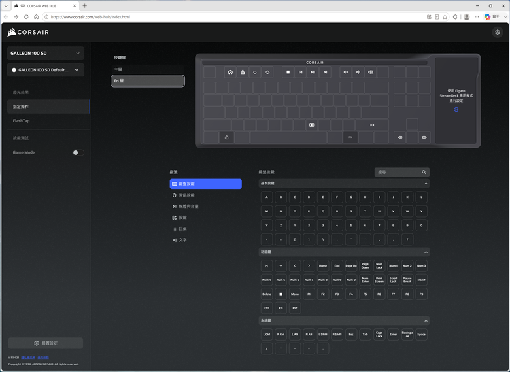This screenshot has width=510, height=372.
Task: Open the privacy policy link in footer
Action: [28, 358]
